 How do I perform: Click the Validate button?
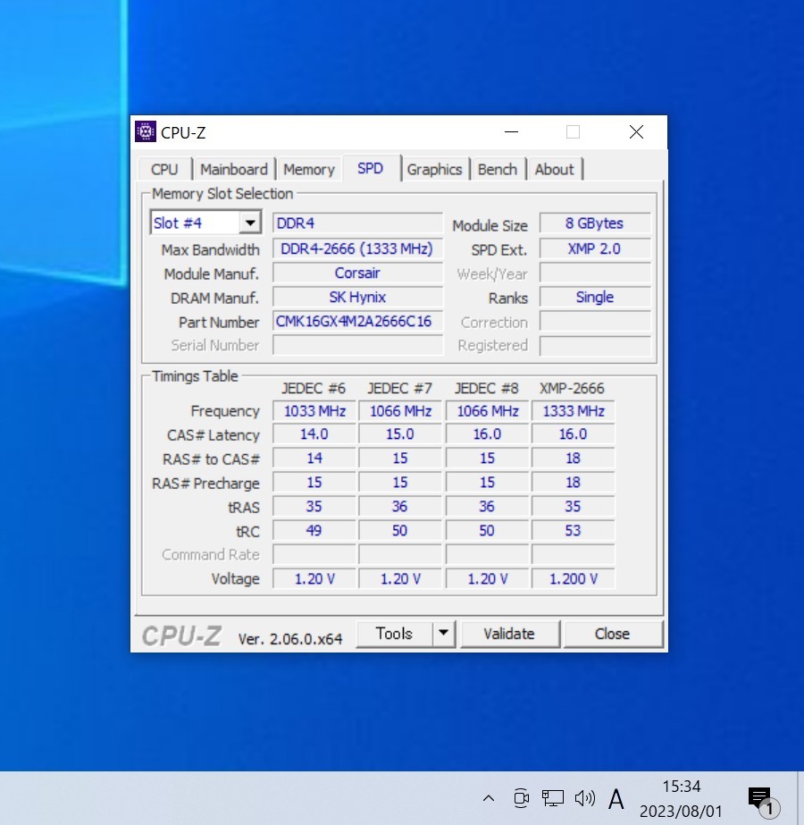point(509,634)
